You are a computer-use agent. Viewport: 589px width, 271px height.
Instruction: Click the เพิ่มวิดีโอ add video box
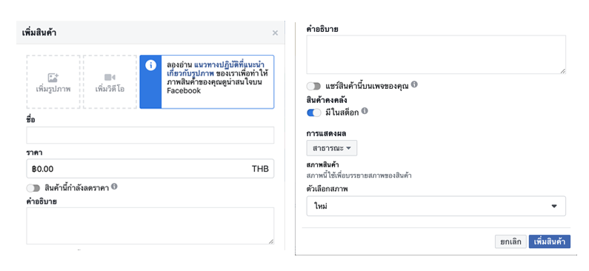point(110,82)
